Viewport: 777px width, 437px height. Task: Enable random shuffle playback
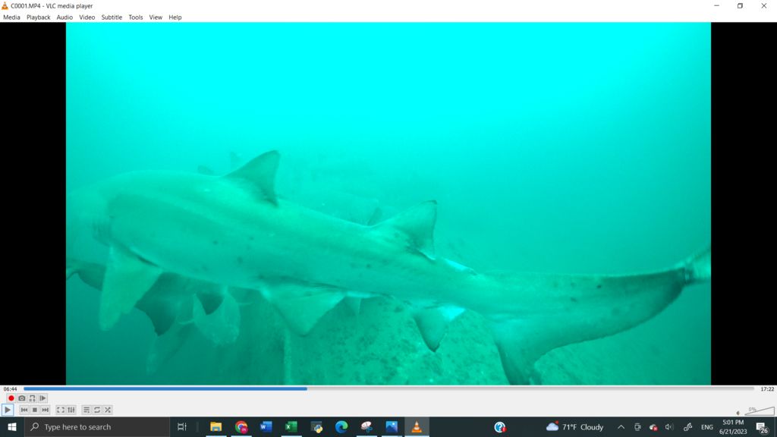[108, 410]
